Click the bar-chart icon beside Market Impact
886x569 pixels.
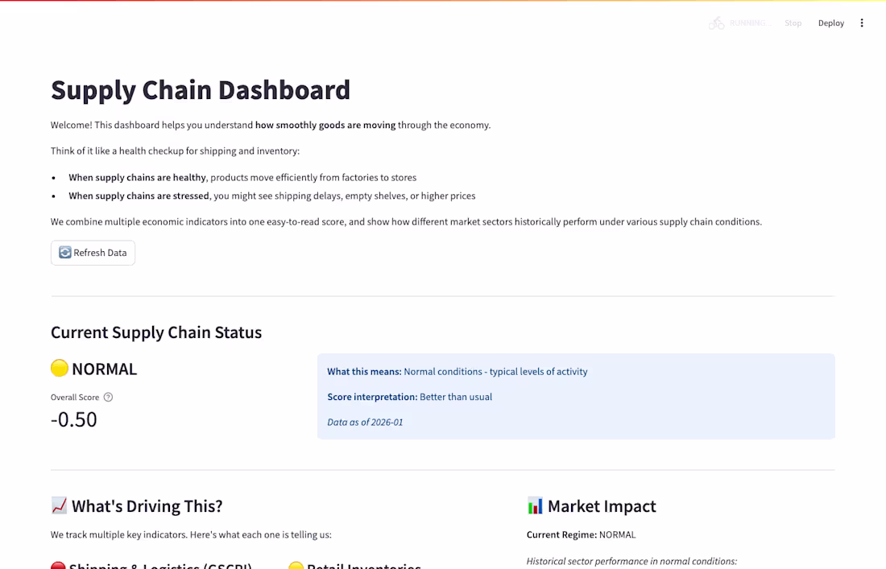point(534,505)
